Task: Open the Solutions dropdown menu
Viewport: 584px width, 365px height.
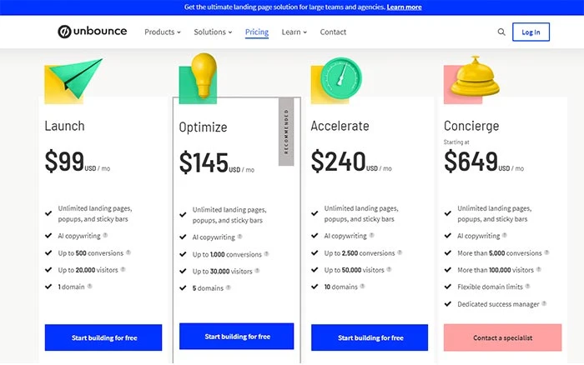Action: tap(213, 32)
